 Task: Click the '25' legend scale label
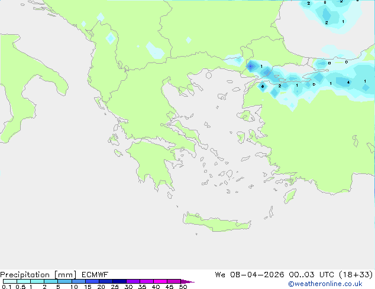[x=115, y=287]
